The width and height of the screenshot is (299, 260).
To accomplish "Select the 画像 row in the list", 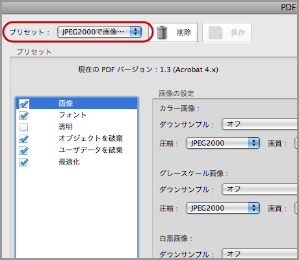I will pos(77,103).
